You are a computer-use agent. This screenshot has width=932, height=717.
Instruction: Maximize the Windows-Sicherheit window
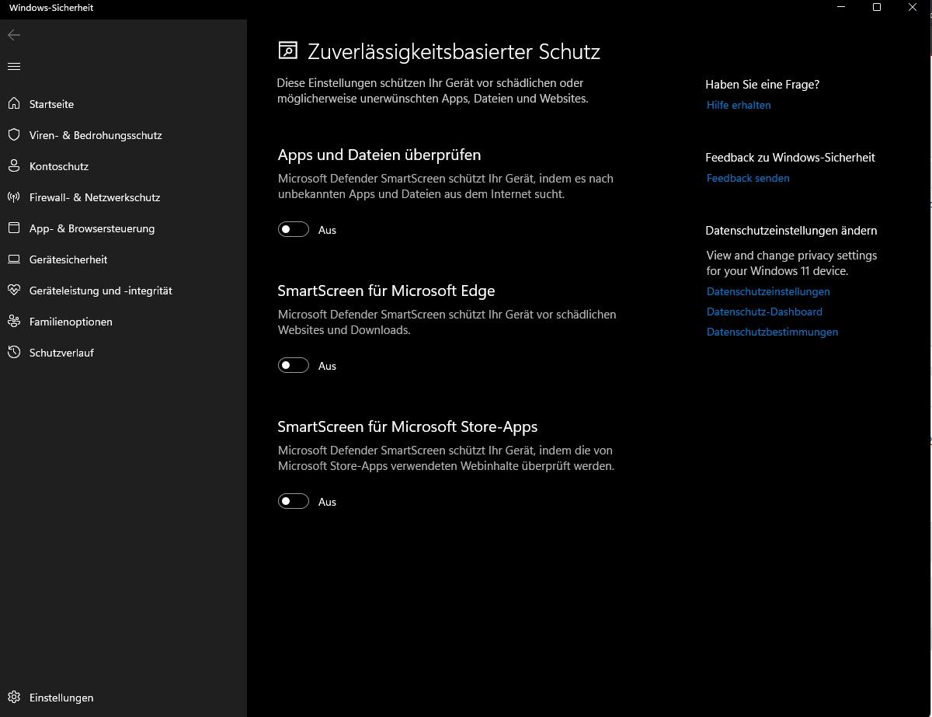click(x=877, y=7)
